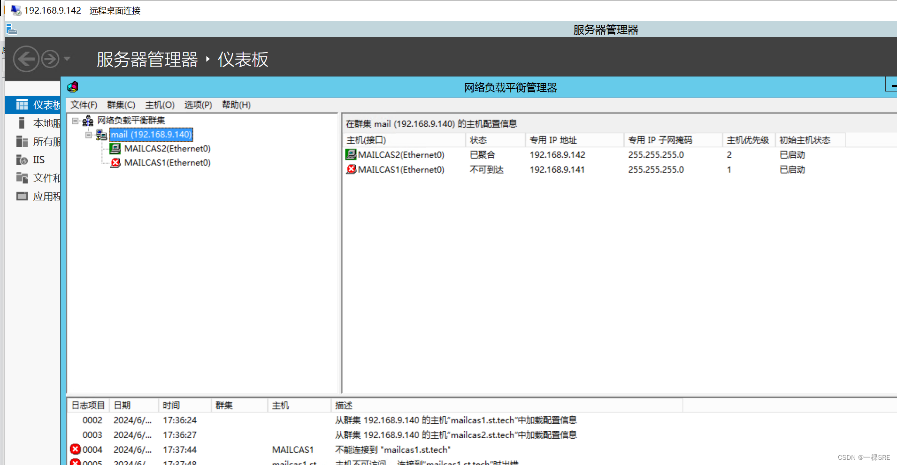Click the 时间 log column header
Screen dimensions: 897x465
(185, 405)
